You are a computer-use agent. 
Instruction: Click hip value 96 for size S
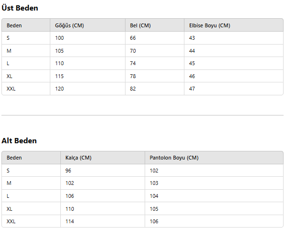68,171
